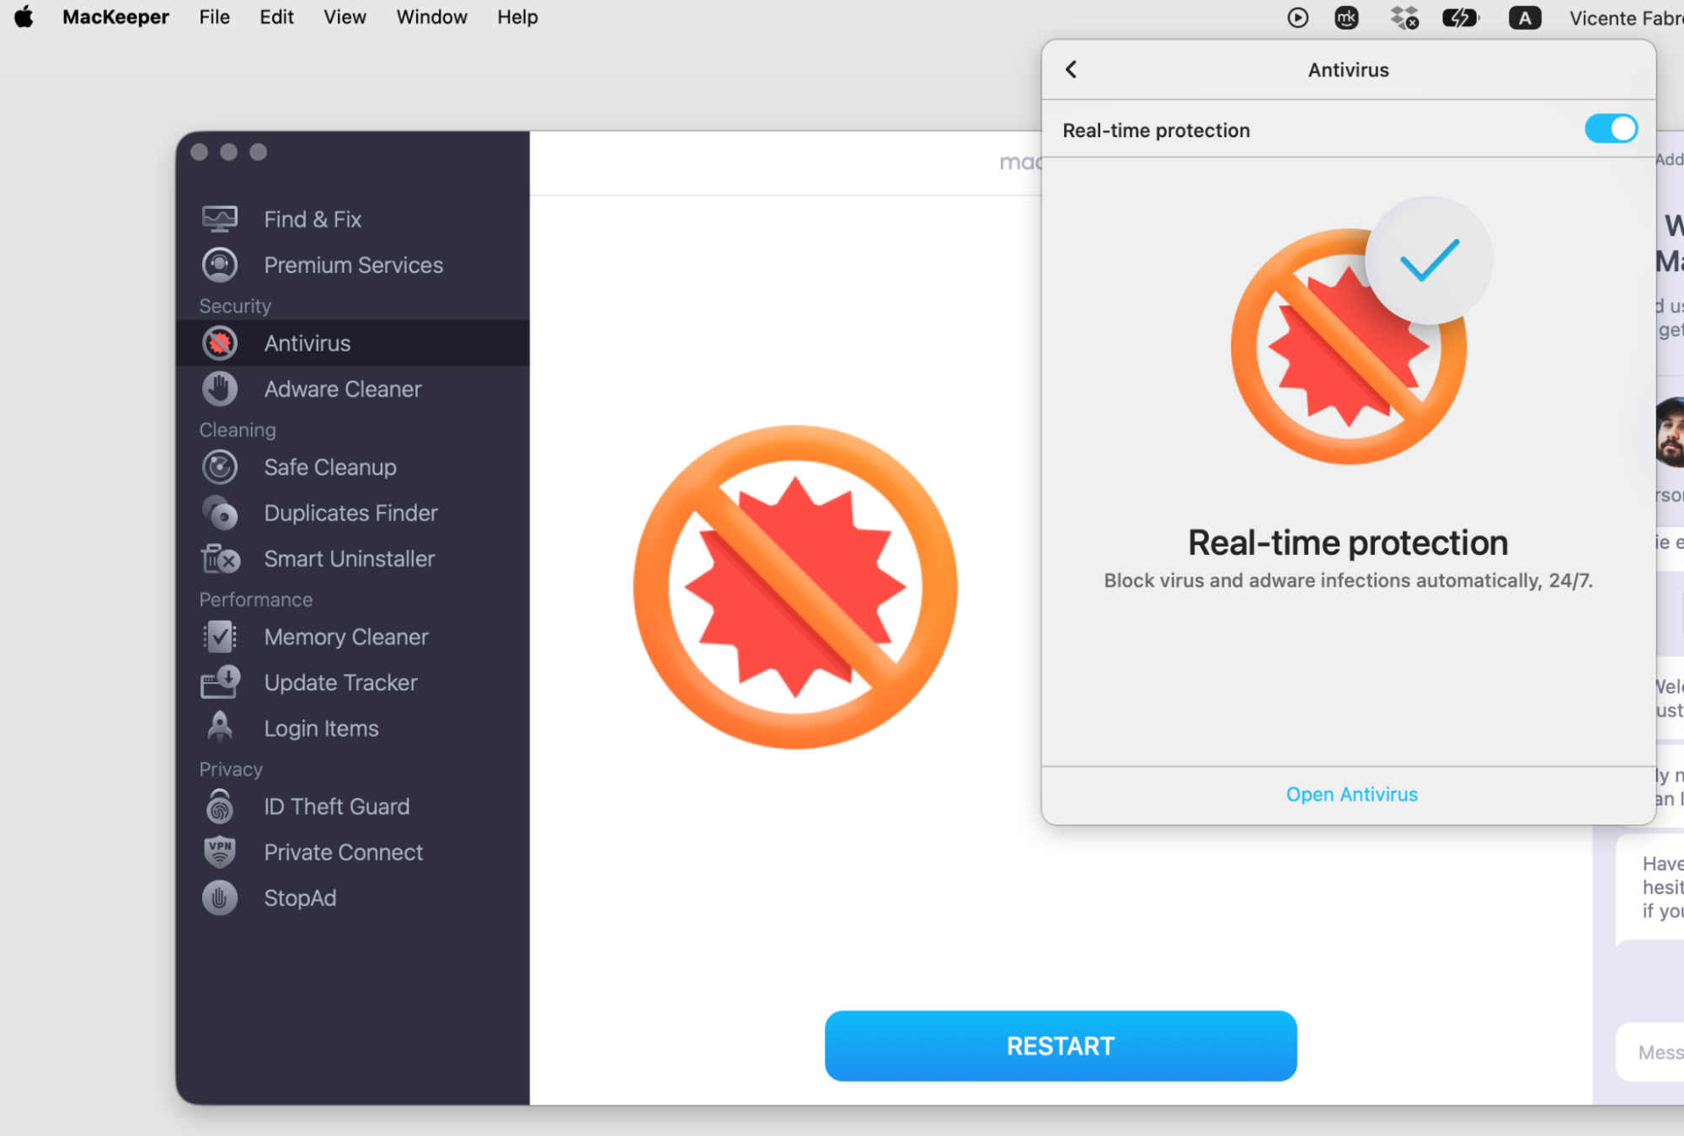Click the chat message input field
This screenshot has height=1136, width=1684.
coord(1651,1052)
